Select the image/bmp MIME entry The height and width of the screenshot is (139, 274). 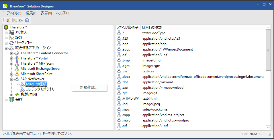tap(151, 60)
